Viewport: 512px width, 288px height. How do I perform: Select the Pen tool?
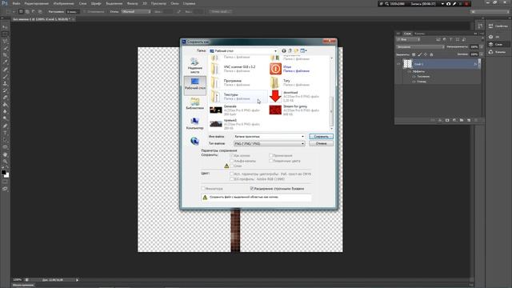coord(5,126)
